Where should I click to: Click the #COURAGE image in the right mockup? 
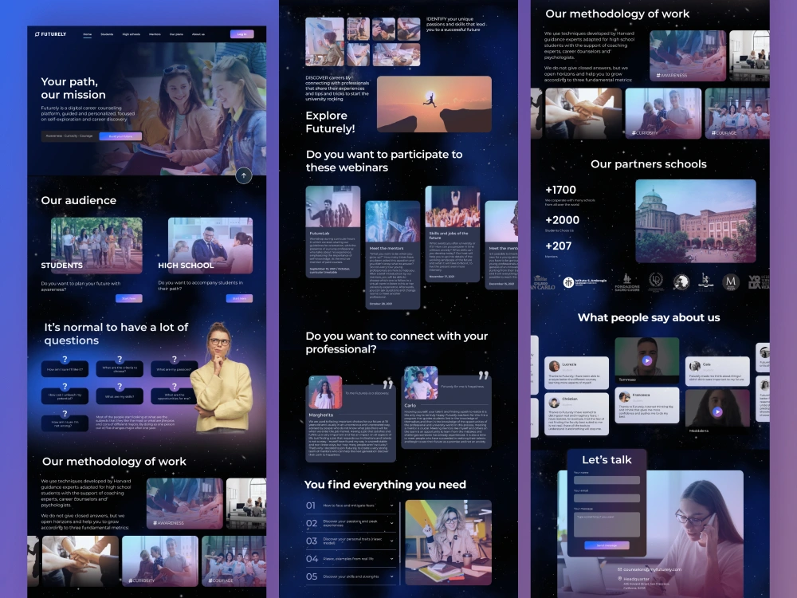click(x=737, y=113)
